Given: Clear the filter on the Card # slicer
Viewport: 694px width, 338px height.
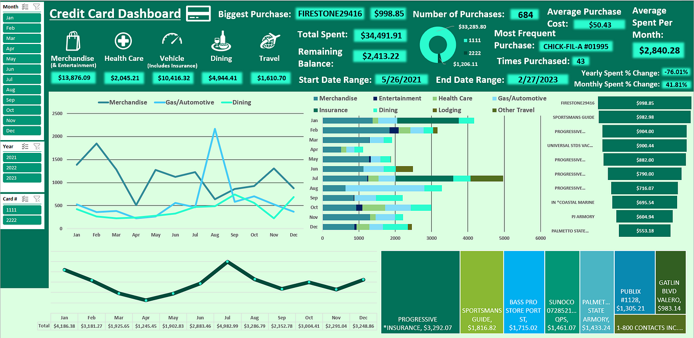Looking at the screenshot, I should (x=36, y=198).
